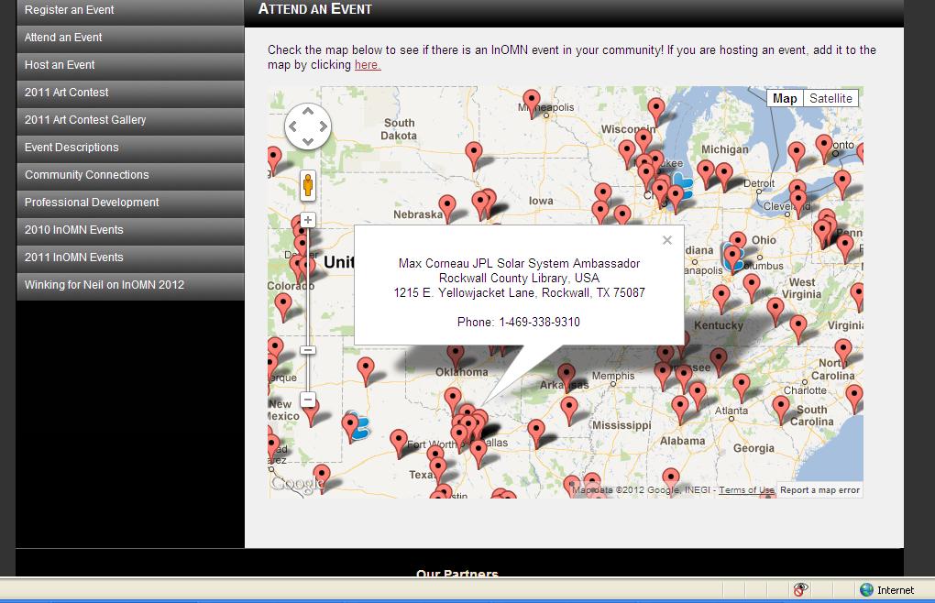935x603 pixels.
Task: Select the Map view button
Action: (x=785, y=98)
